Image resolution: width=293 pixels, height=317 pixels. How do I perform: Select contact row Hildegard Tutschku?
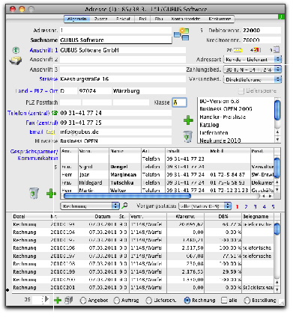[167, 182]
